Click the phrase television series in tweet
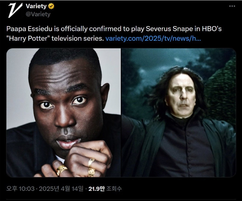This screenshot has width=242, height=201. click(78, 39)
